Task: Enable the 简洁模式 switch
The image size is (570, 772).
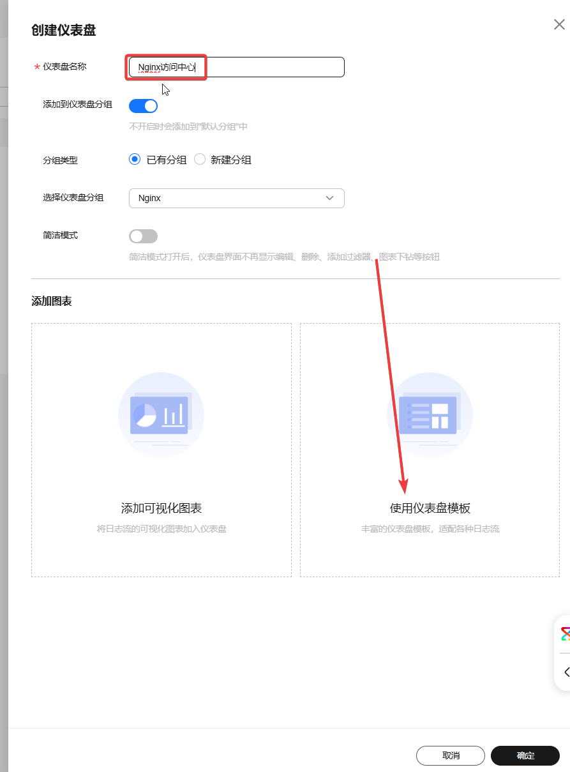Action: pos(143,236)
